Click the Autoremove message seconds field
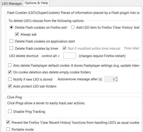The image size is (143, 132). click(x=110, y=79)
